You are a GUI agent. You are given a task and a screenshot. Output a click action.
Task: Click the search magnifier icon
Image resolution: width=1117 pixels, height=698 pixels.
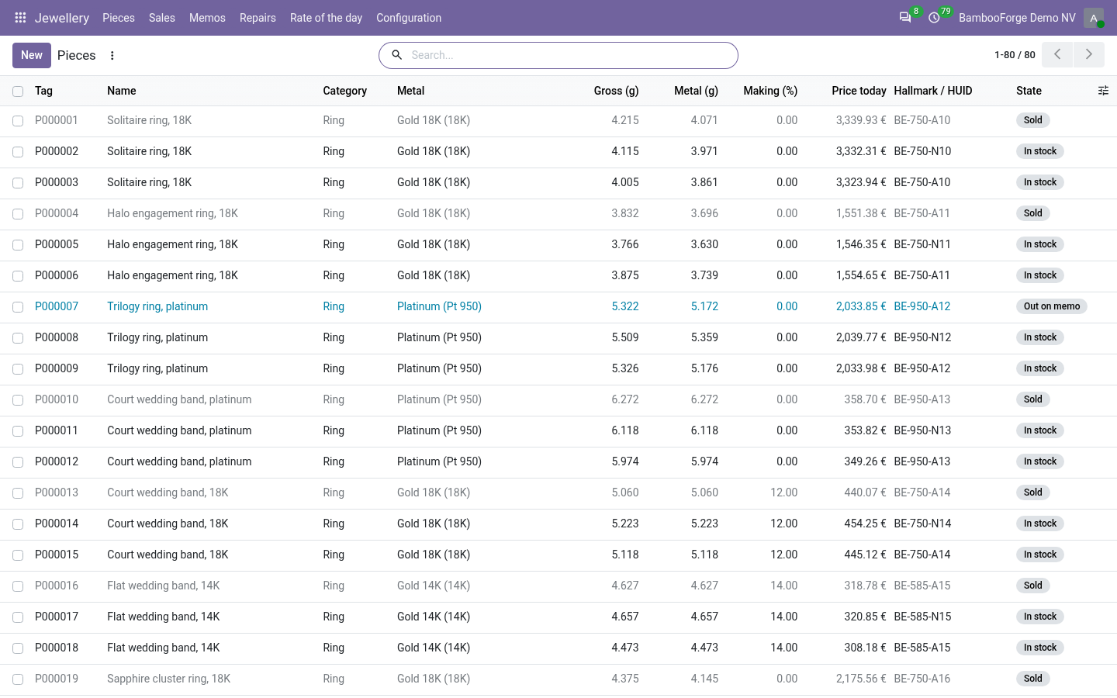point(396,55)
